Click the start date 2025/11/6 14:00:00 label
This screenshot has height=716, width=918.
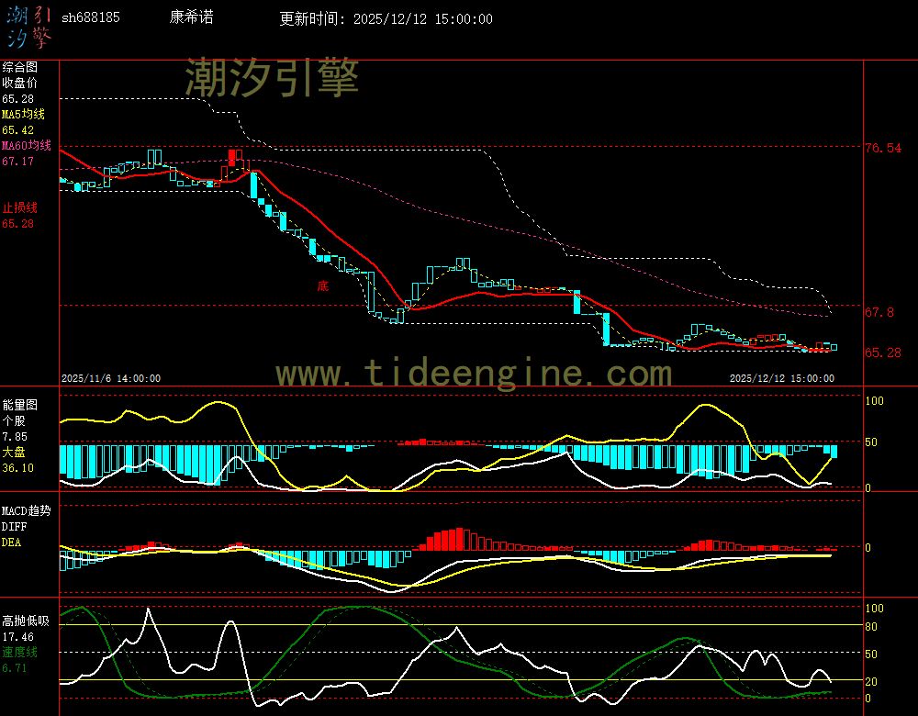[111, 378]
